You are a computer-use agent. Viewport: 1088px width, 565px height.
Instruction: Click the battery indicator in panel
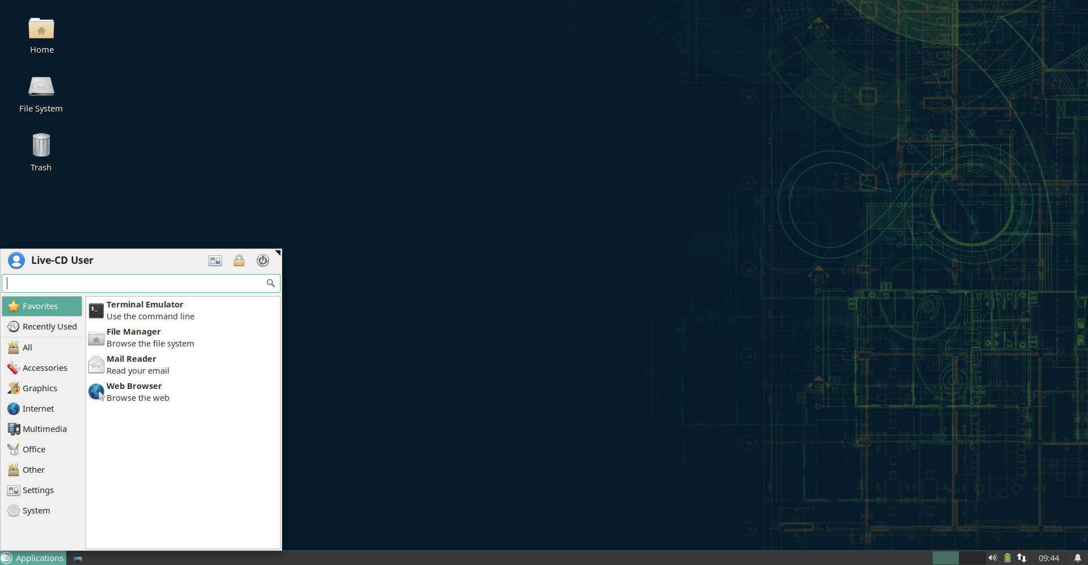1008,558
